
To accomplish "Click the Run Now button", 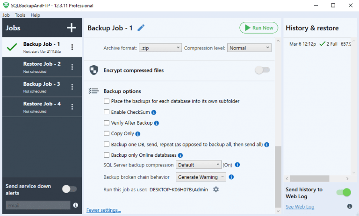I will [258, 28].
